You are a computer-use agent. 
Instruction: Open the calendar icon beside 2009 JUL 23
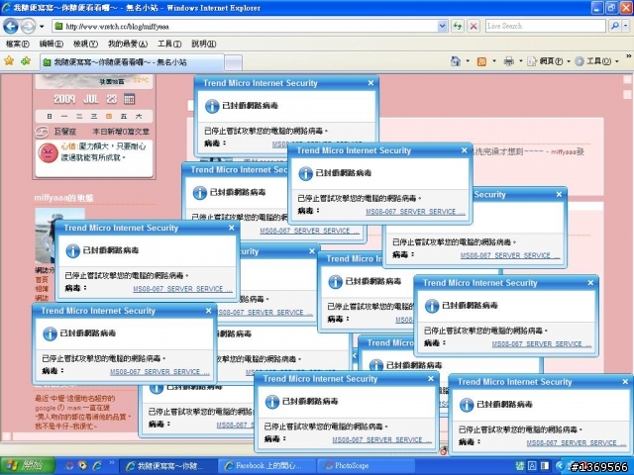(129, 99)
